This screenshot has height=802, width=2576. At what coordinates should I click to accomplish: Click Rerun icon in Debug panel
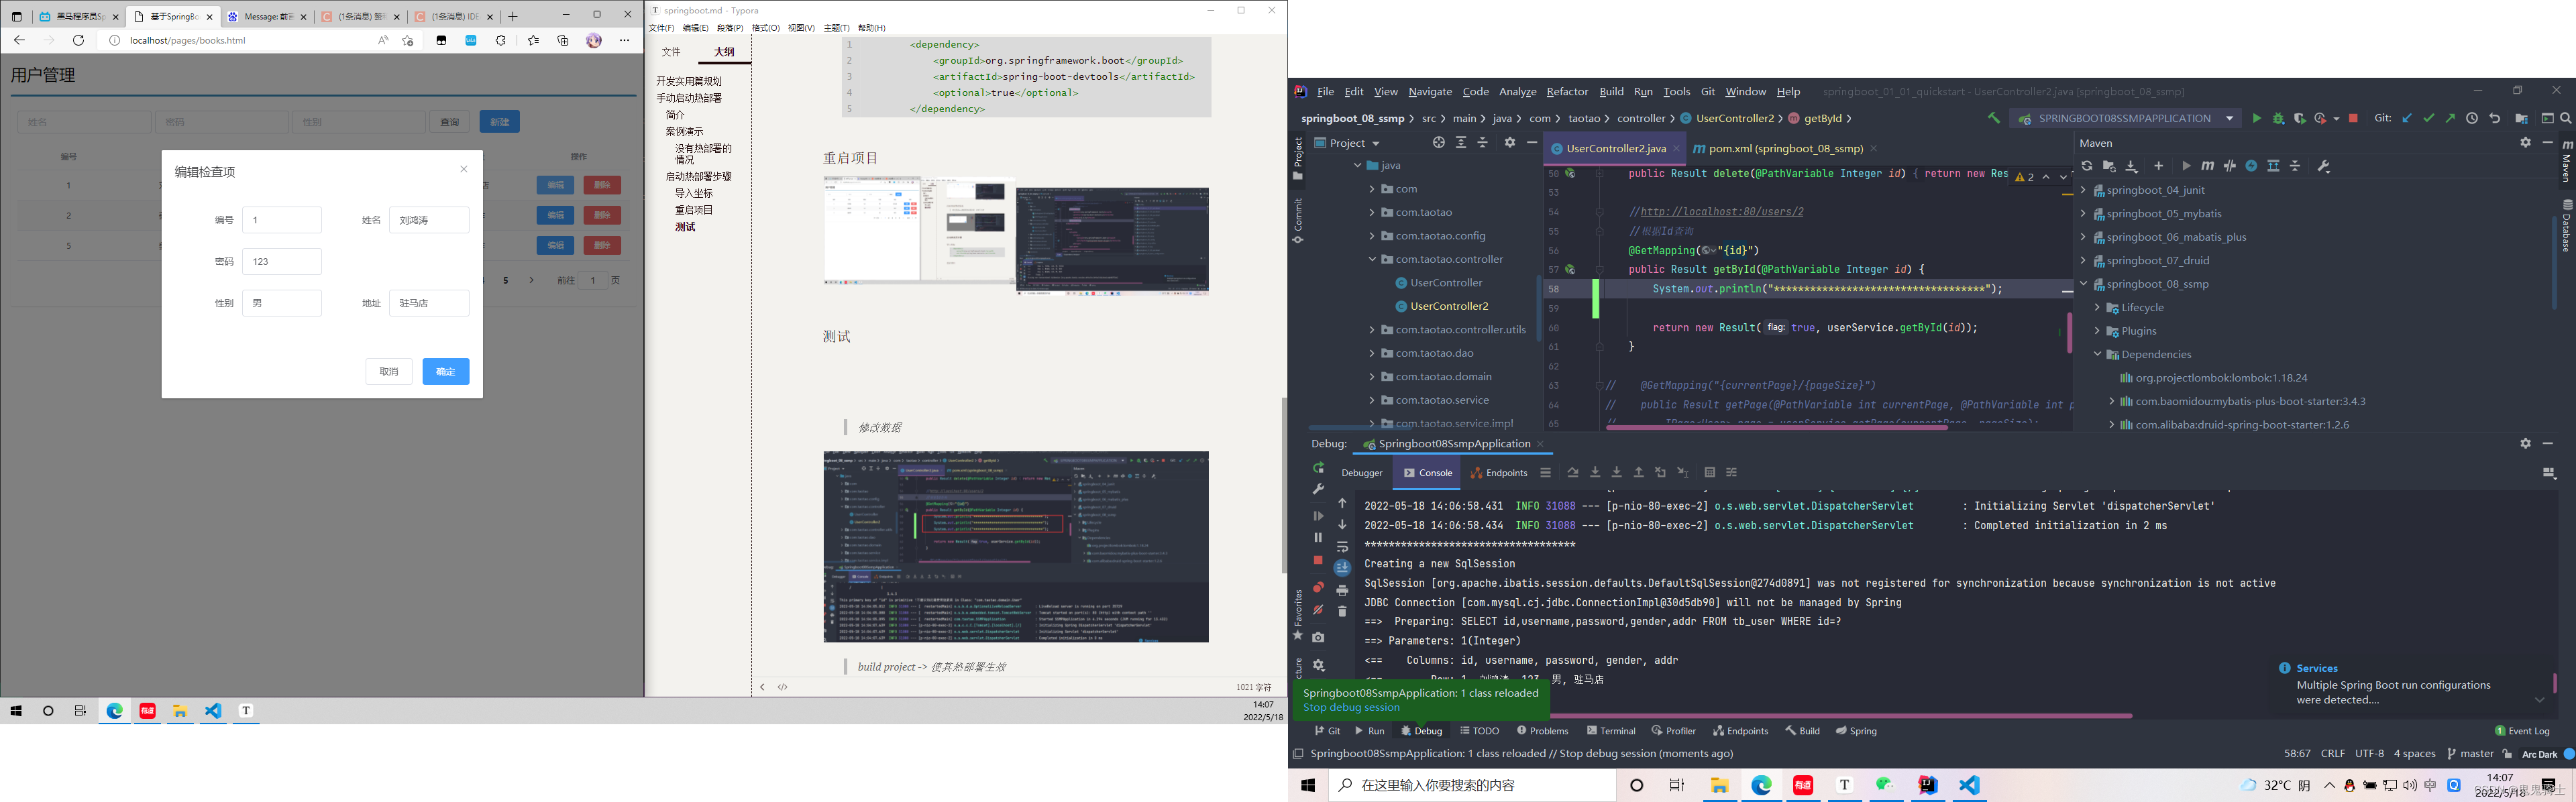[1318, 468]
